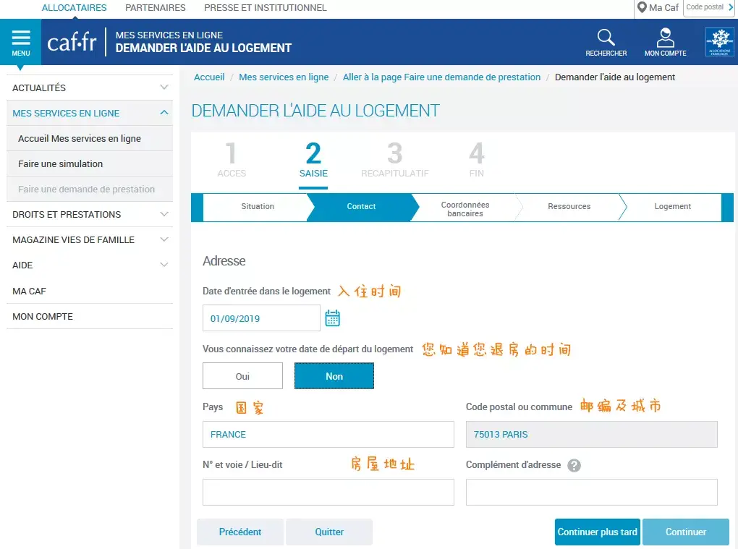Click Continuer plus tard button

[597, 532]
